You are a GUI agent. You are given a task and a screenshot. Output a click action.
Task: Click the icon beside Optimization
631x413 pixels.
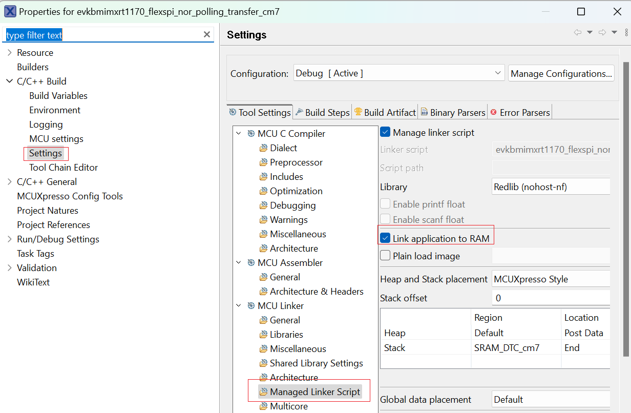264,191
